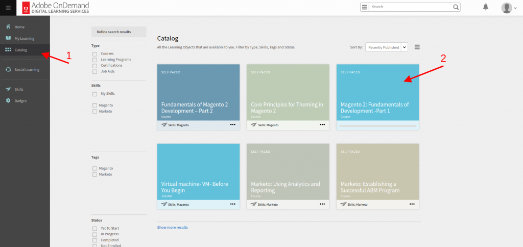Open My Learning in sidebar
523x247 pixels.
pyautogui.click(x=25, y=38)
